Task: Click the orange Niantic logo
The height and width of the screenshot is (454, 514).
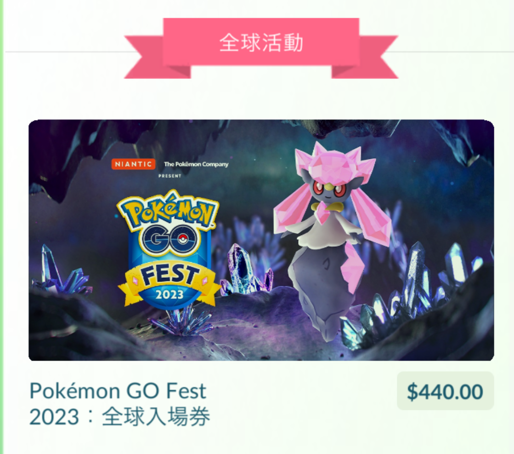Action: click(133, 164)
